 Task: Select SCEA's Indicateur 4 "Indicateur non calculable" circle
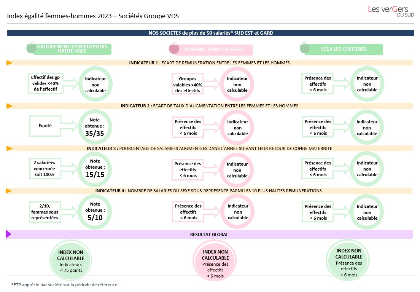[x=367, y=212]
